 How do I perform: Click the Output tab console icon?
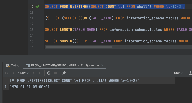pos(8,66)
